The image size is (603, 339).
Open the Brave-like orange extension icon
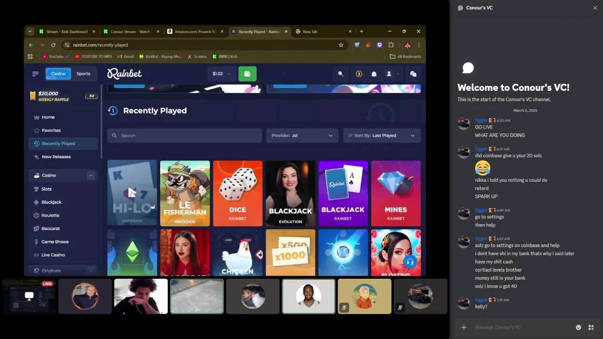tap(368, 45)
